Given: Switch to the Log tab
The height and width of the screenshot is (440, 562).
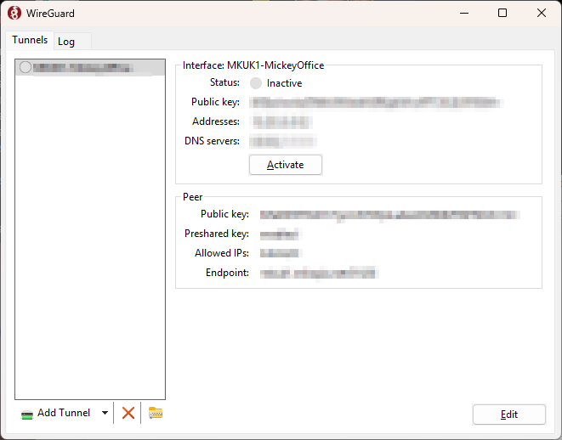Looking at the screenshot, I should pos(72,42).
